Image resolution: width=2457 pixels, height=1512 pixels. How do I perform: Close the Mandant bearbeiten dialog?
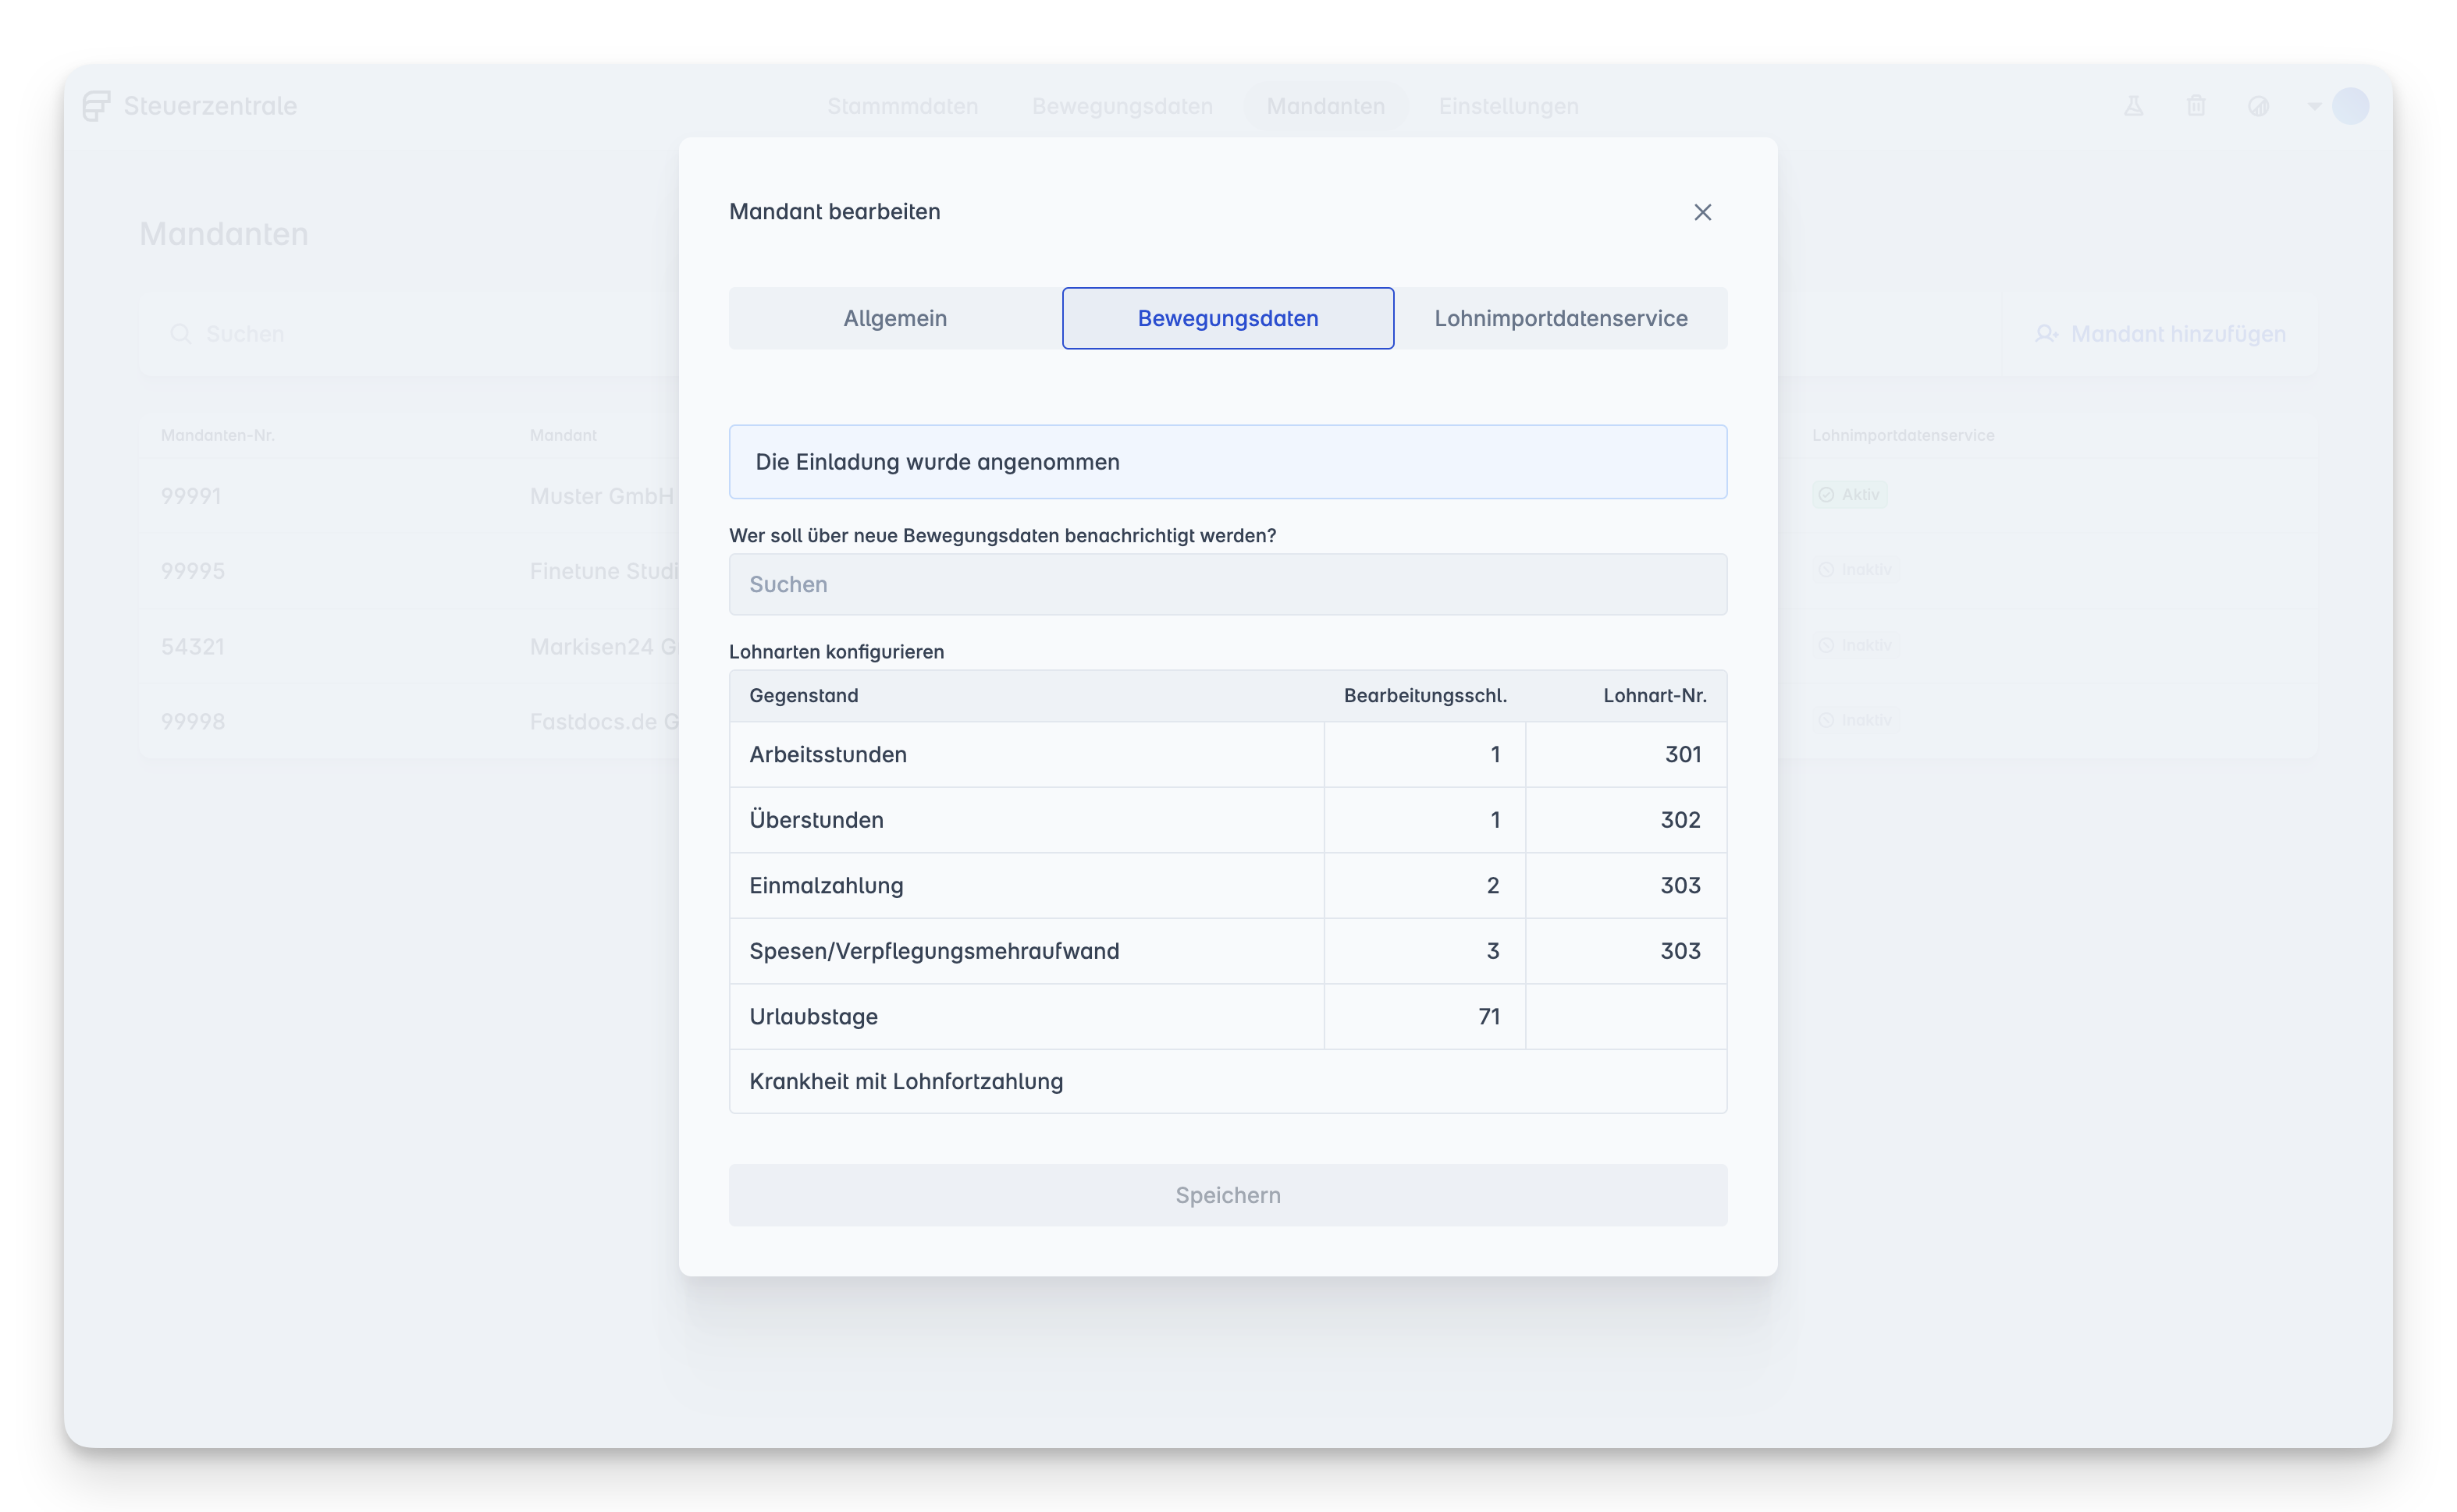1701,212
